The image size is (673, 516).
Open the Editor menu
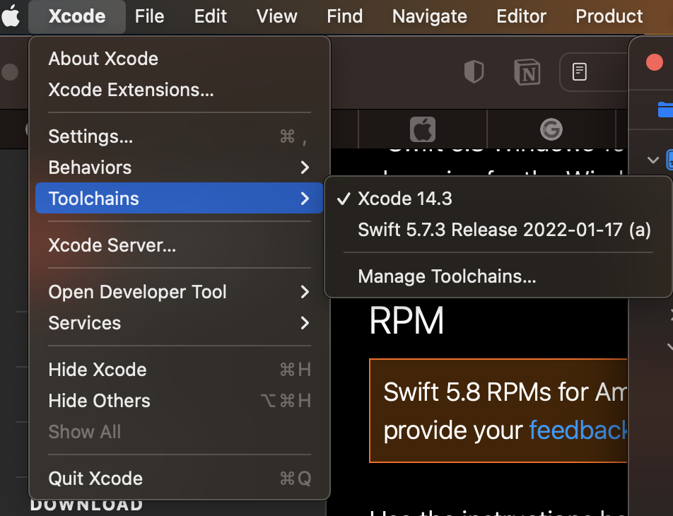click(522, 16)
